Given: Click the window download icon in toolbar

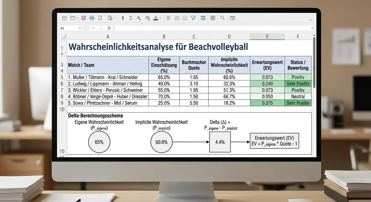Looking at the screenshot, I should click(232, 18).
